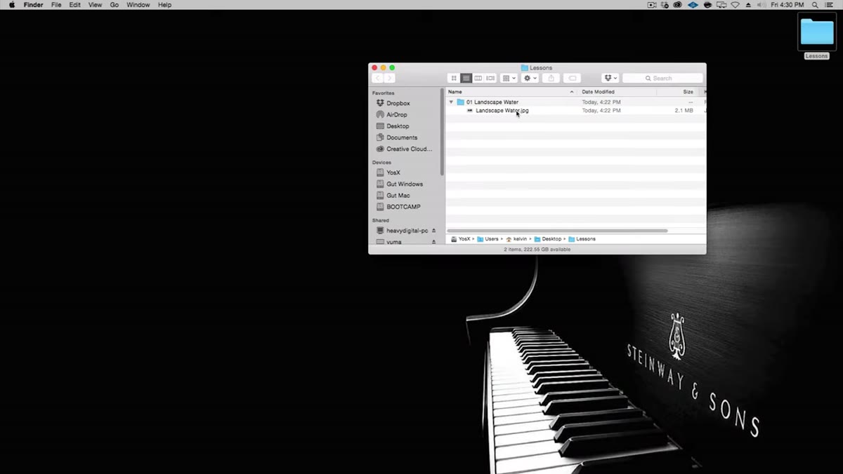
Task: Open the Help menu
Action: point(164,5)
